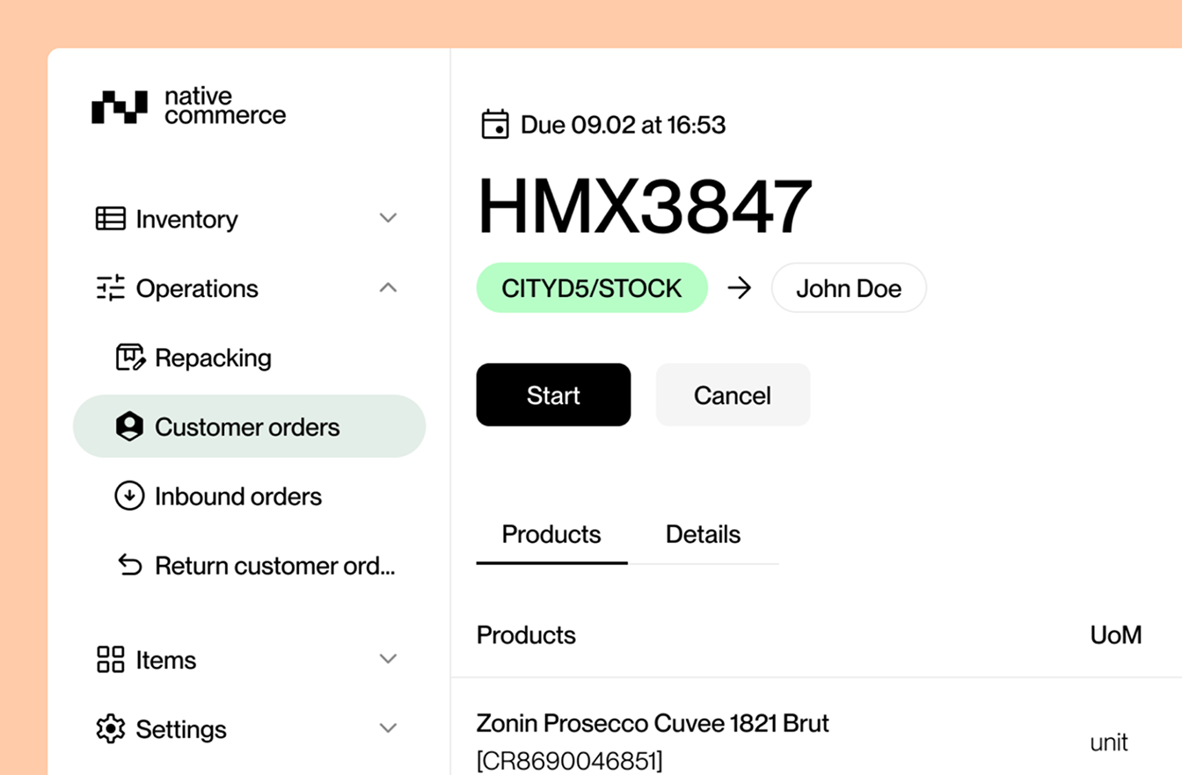Viewport: 1182px width, 775px height.
Task: Collapse the Operations section
Action: [388, 287]
